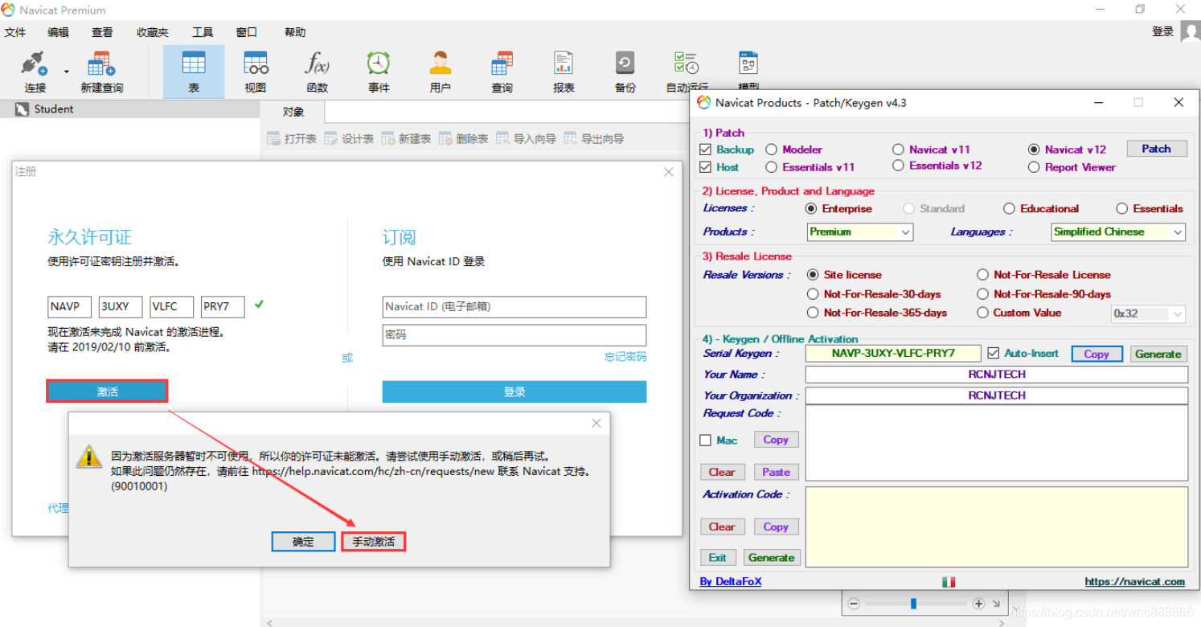1201x627 pixels.
Task: Click the 确定 (OK) button
Action: [x=303, y=542]
